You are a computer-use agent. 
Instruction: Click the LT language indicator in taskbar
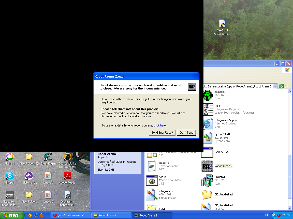pos(267,215)
